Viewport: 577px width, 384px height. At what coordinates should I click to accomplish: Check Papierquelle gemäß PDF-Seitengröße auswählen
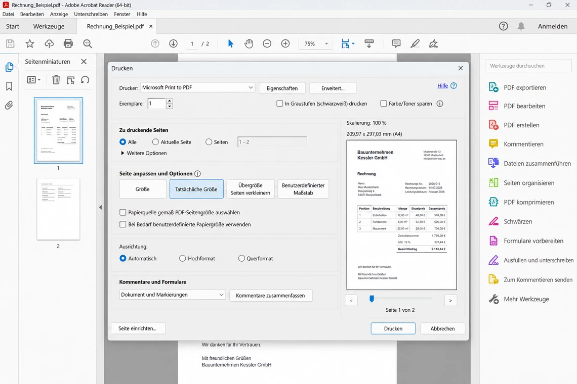click(123, 212)
